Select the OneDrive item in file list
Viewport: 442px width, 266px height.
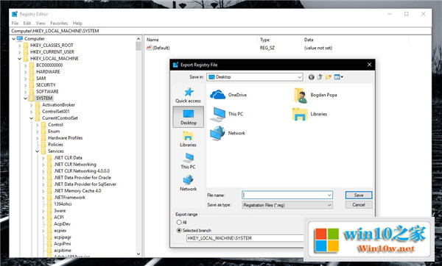pos(228,95)
